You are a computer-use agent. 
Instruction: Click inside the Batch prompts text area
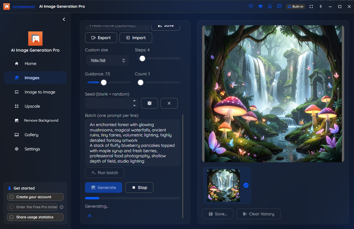[x=133, y=143]
